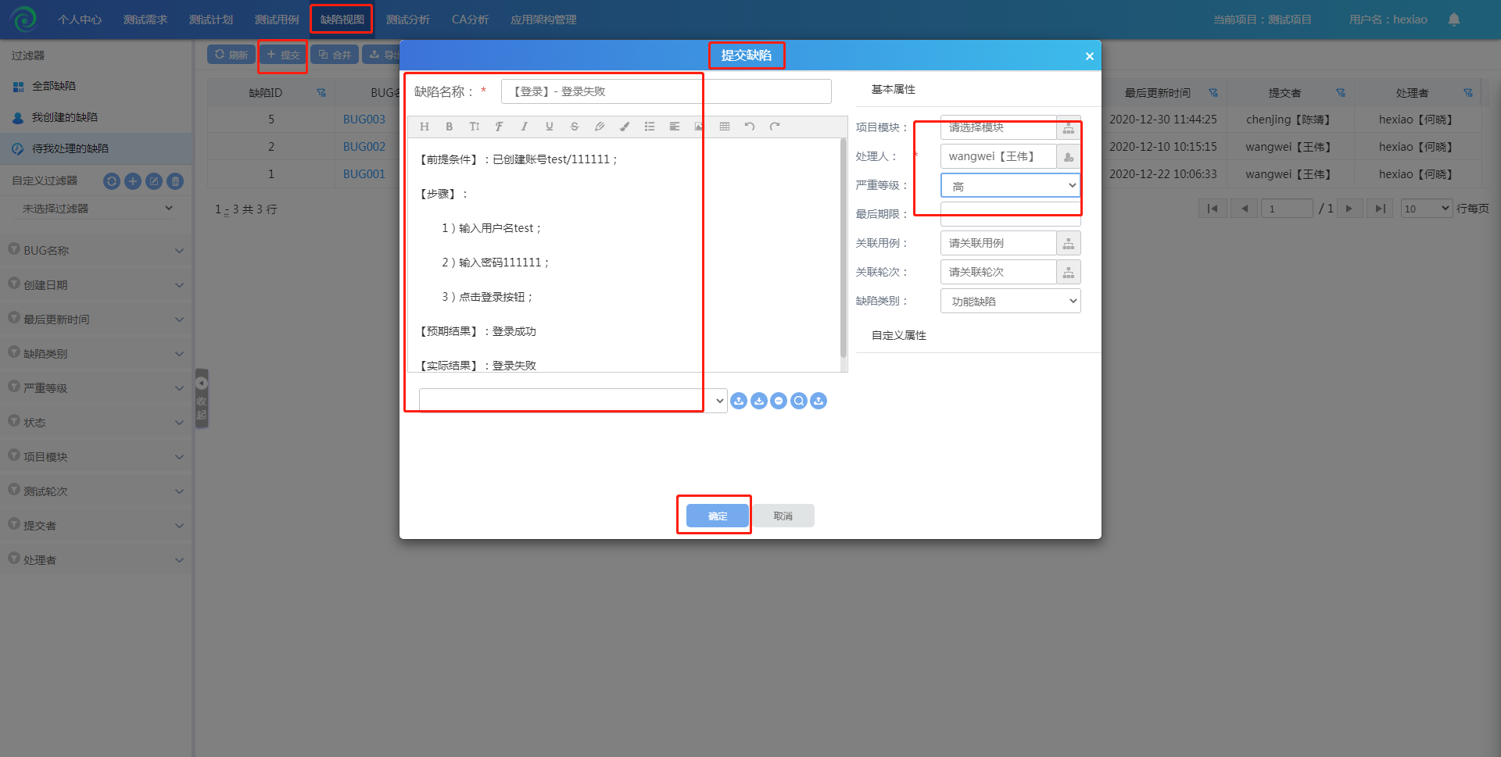Open the 测试用例 tab in top navigation
This screenshot has height=757, width=1501.
click(x=277, y=20)
